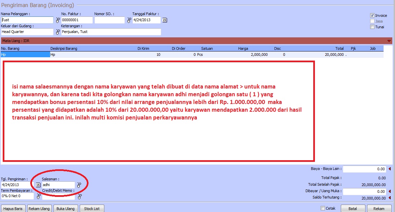Click the Keluar dari Gudang lookup icon
395x212 pixels.
point(58,32)
